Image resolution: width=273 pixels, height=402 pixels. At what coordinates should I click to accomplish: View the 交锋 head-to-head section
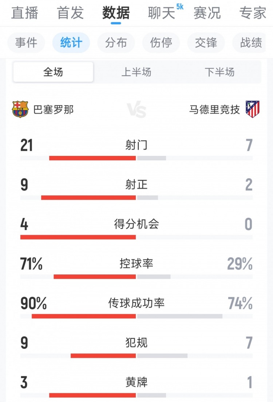[206, 43]
